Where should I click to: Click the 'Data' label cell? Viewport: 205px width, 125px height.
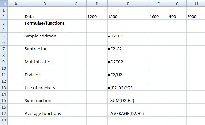coord(45,16)
